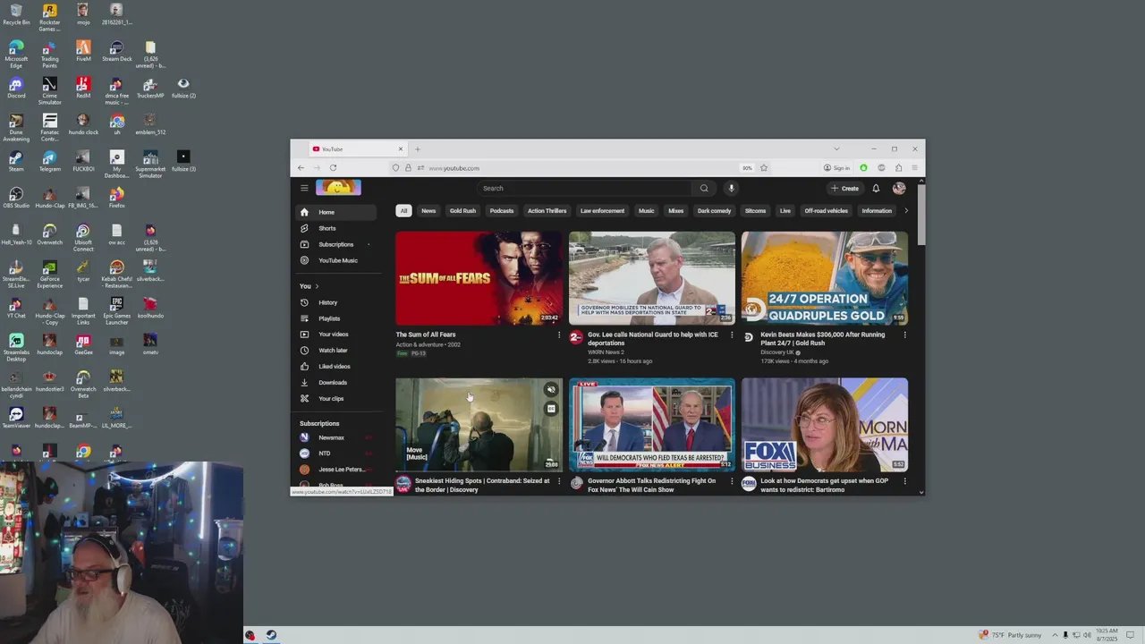Open Downloads in the sidebar
Screen dimensions: 1145x644
[x=336, y=383]
